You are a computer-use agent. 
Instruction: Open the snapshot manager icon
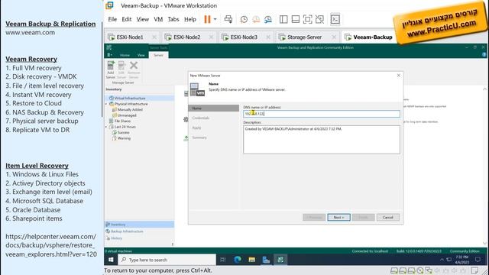[x=268, y=19]
